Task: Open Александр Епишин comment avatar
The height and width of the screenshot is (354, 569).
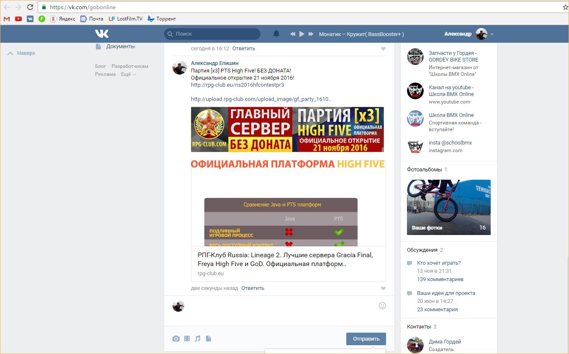Action: 180,67
